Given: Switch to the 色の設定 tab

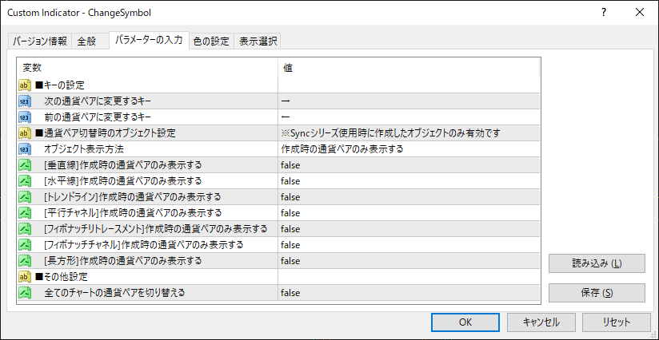Looking at the screenshot, I should click(211, 42).
